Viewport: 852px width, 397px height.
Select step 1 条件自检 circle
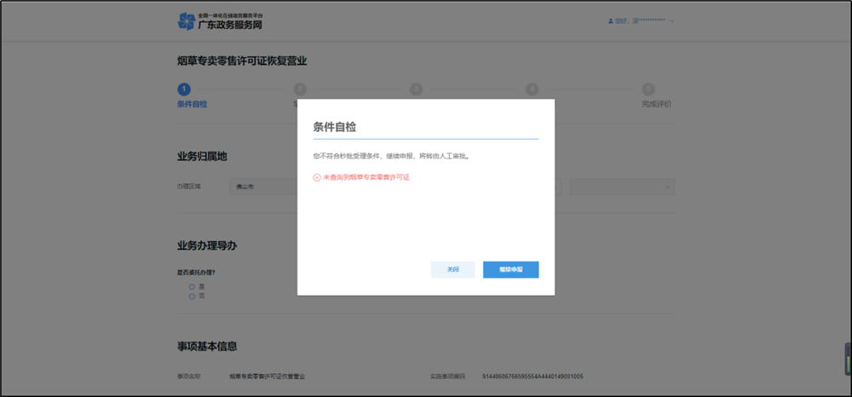coord(184,89)
